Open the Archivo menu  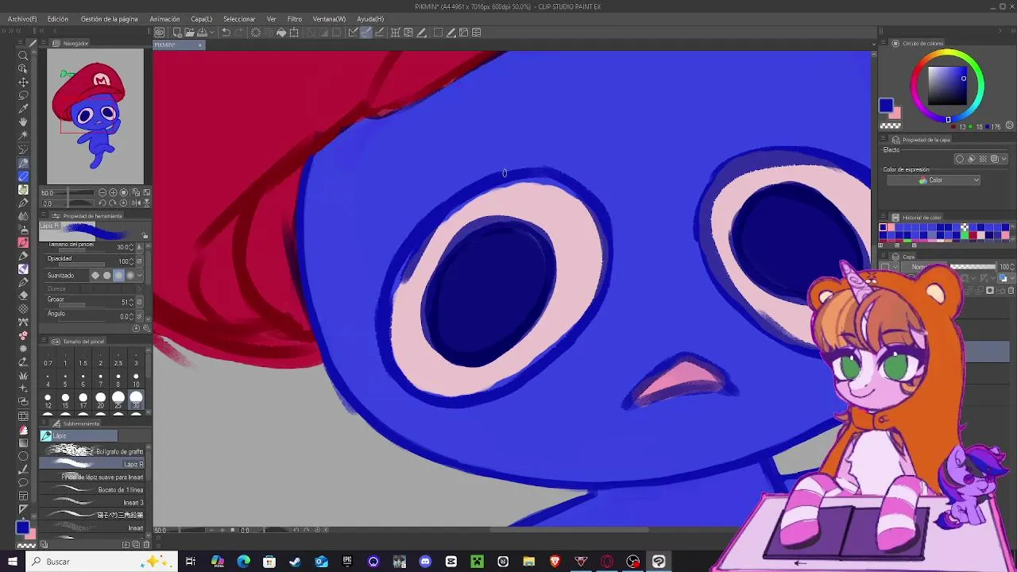pyautogui.click(x=22, y=19)
